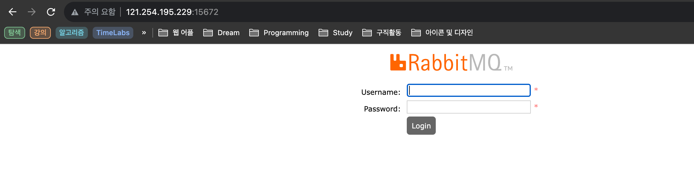This screenshot has width=694, height=180.
Task: Open the 알고리즘 tab group
Action: coord(72,33)
